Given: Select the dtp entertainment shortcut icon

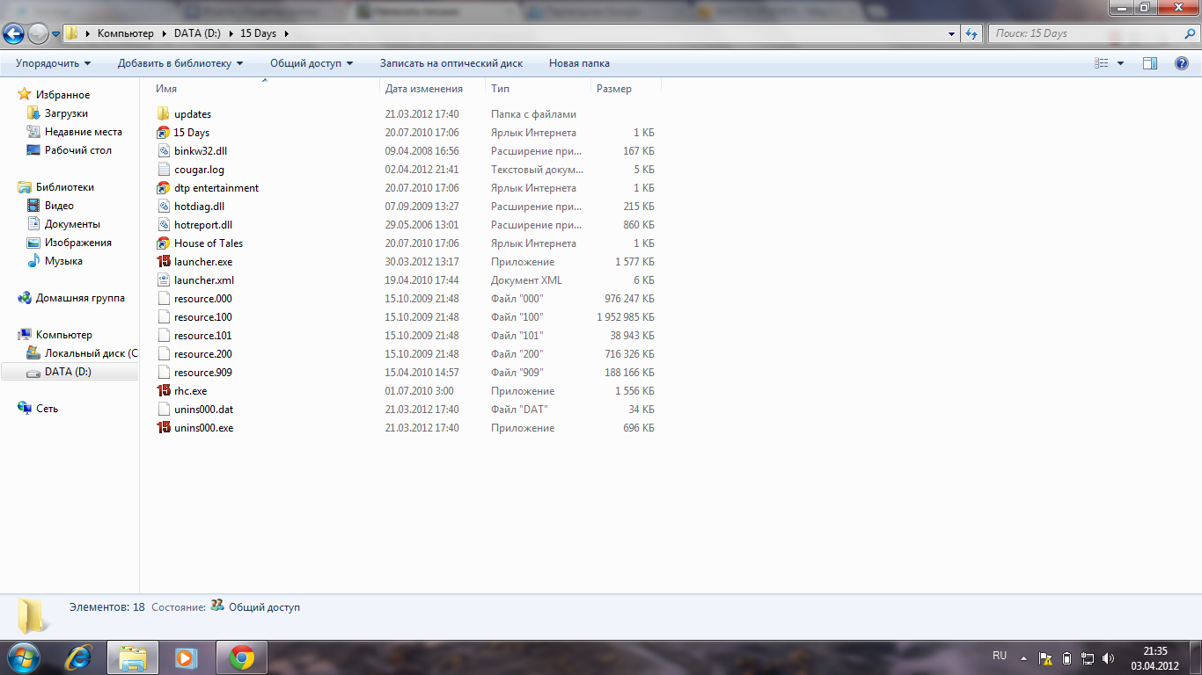Looking at the screenshot, I should click(163, 188).
